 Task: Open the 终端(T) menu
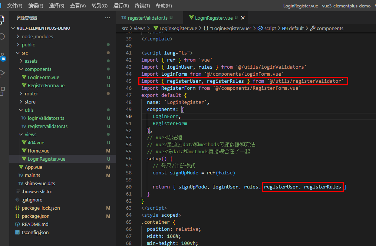[142, 6]
